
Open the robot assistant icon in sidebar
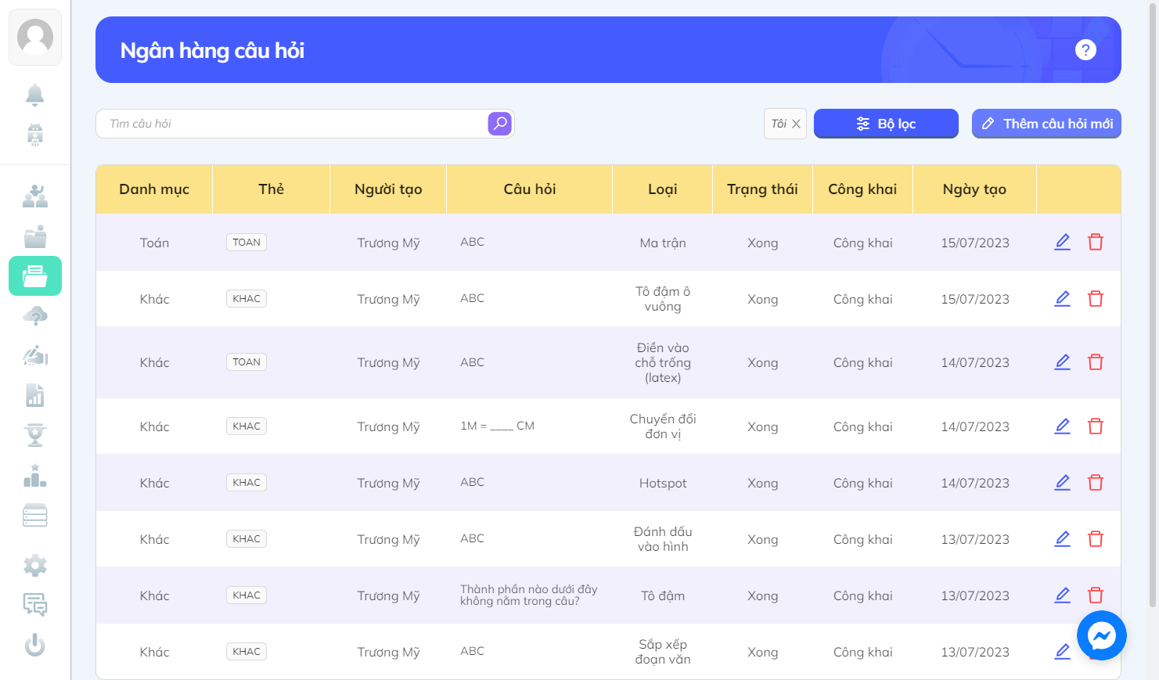35,135
